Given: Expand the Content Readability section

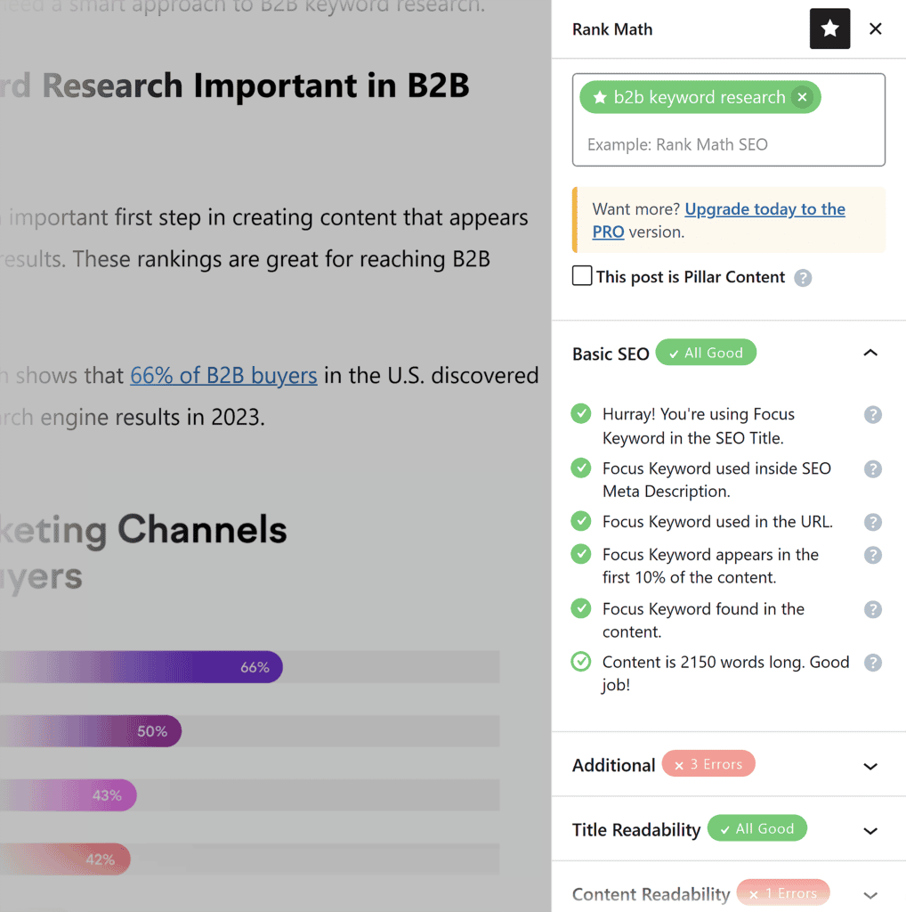Looking at the screenshot, I should point(870,894).
